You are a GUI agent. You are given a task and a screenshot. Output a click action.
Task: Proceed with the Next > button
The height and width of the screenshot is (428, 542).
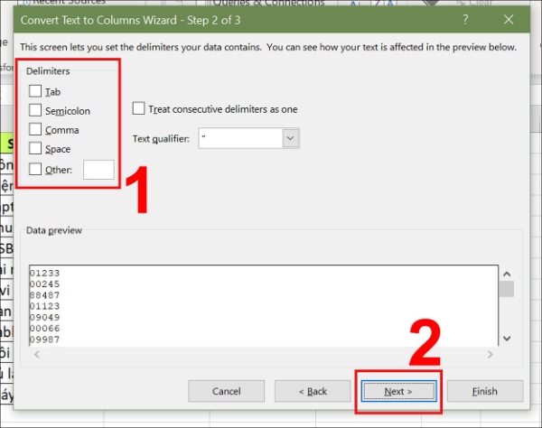click(399, 391)
